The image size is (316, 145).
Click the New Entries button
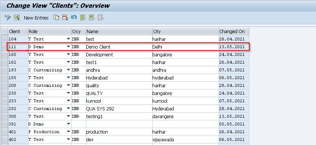pos(36,18)
